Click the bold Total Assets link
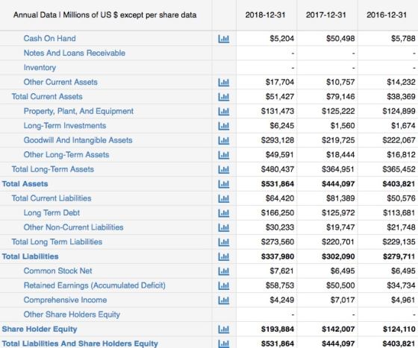The image size is (418, 348). 25,184
